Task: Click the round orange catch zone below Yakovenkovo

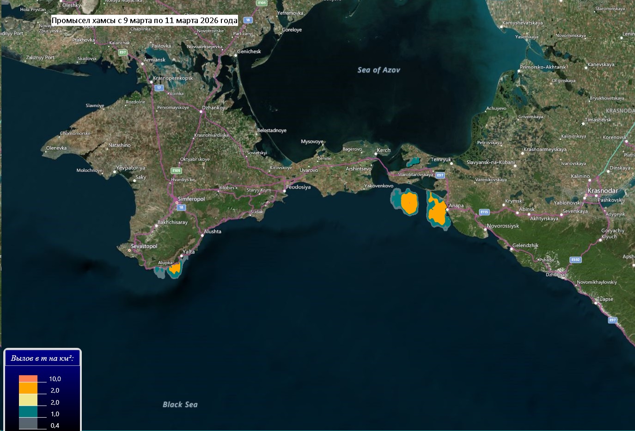Action: point(409,202)
